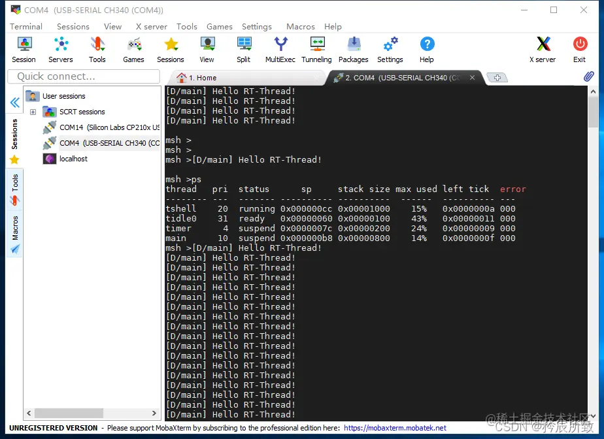This screenshot has height=439, width=604.
Task: Open the Macros side panel tab
Action: [x=14, y=234]
